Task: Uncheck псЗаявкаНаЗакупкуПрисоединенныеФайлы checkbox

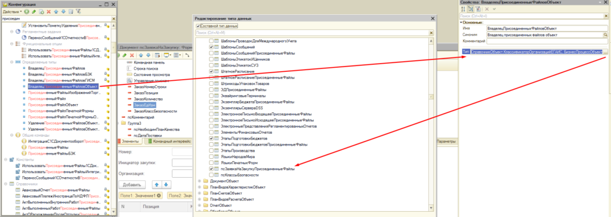Action: (x=211, y=169)
